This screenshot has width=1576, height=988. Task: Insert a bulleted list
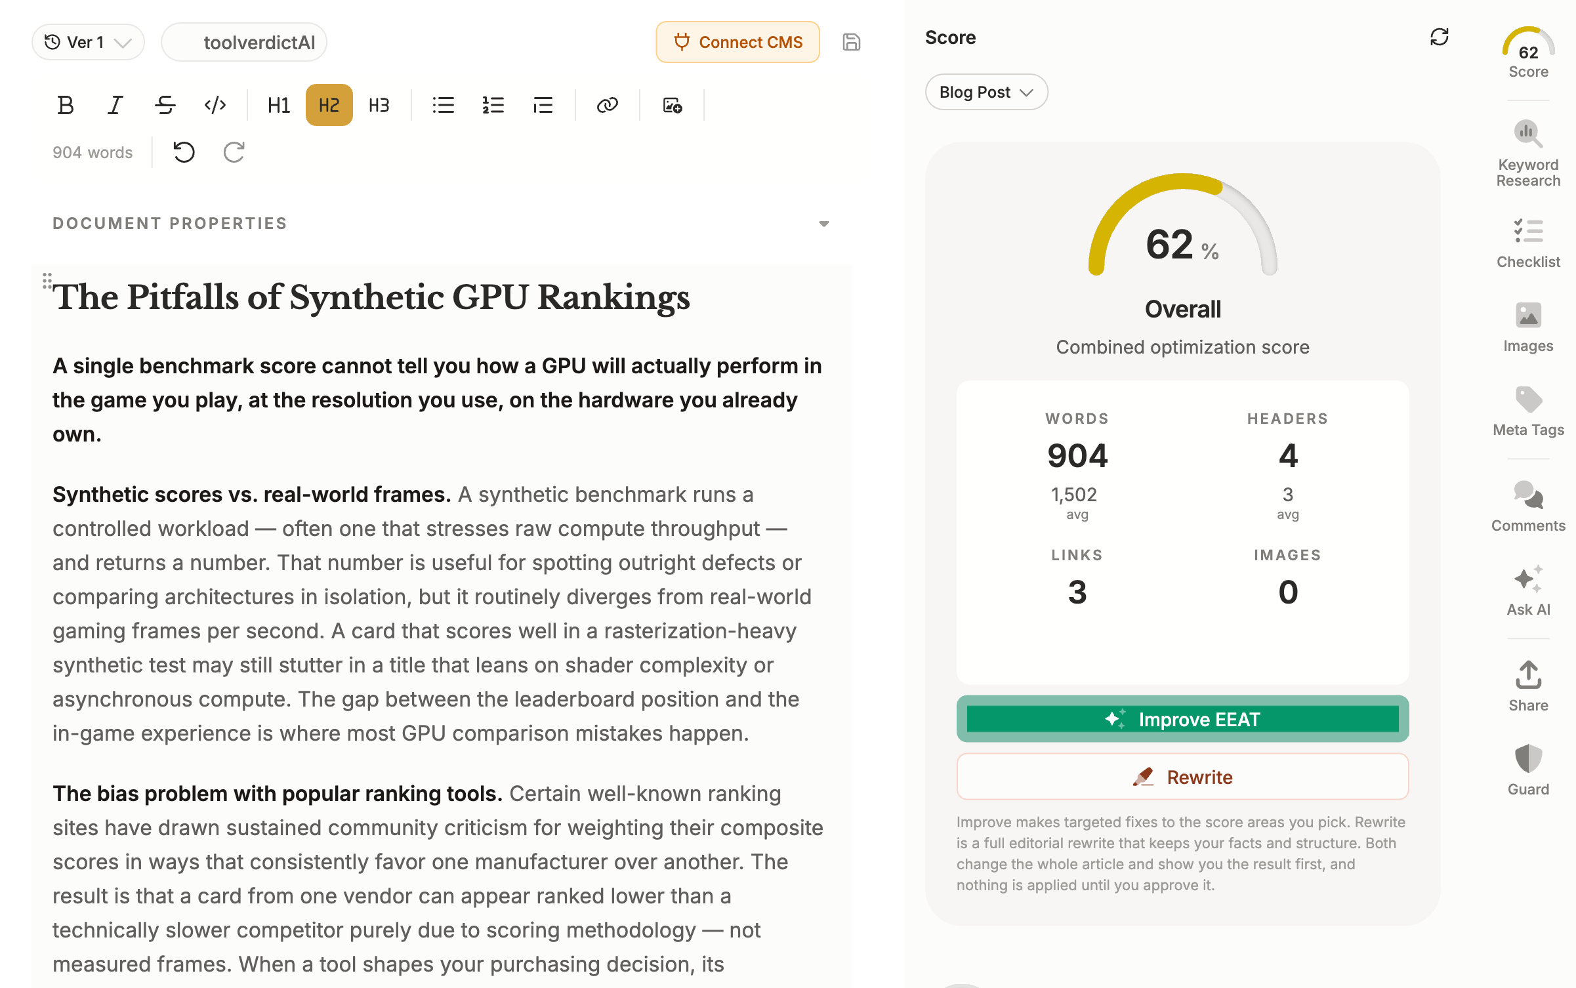tap(444, 105)
